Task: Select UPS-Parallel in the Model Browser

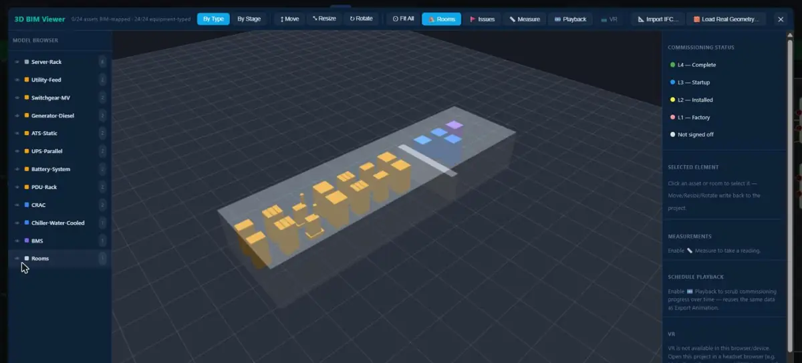Action: (47, 151)
